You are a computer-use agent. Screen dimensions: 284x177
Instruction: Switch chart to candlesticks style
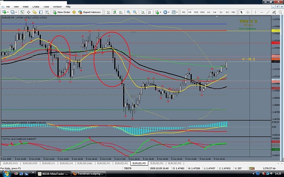tap(115, 12)
